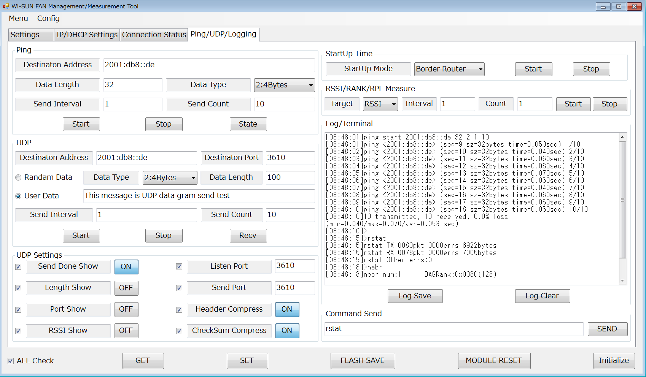Screen dimensions: 646x377
Task: Open the Config menu
Action: tap(48, 18)
